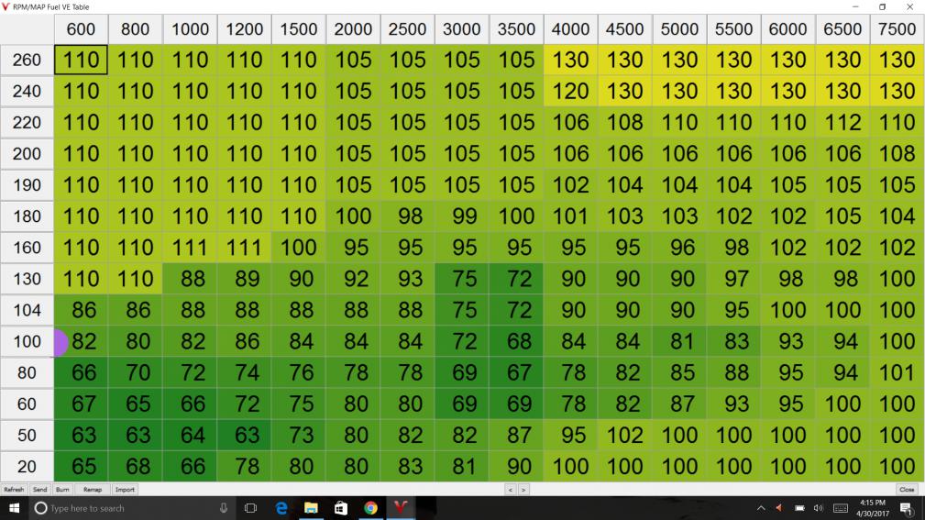Click the Cortana microphone icon
925x520 pixels.
223,507
